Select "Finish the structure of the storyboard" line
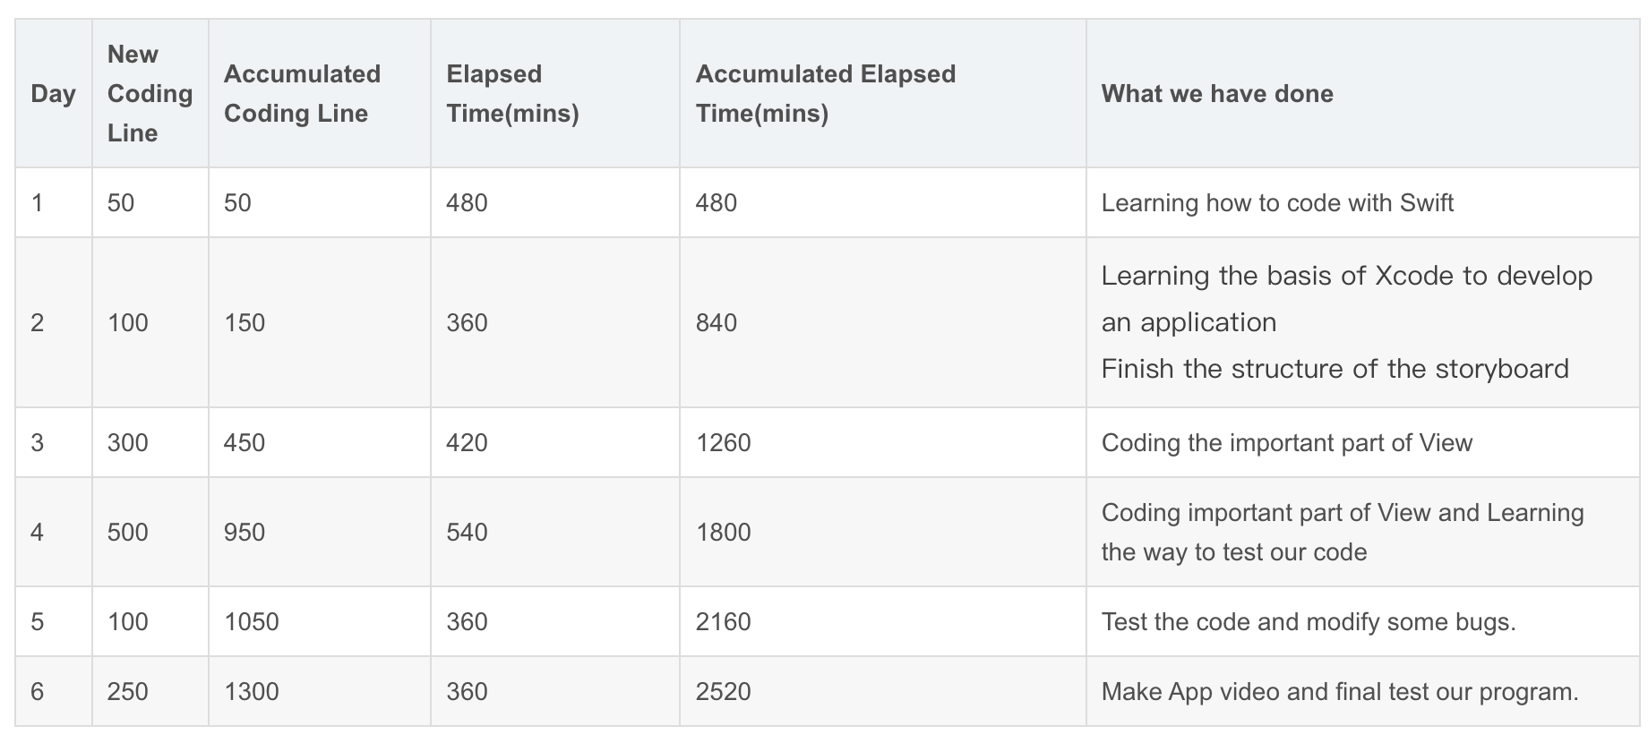The image size is (1648, 743). click(x=1335, y=369)
